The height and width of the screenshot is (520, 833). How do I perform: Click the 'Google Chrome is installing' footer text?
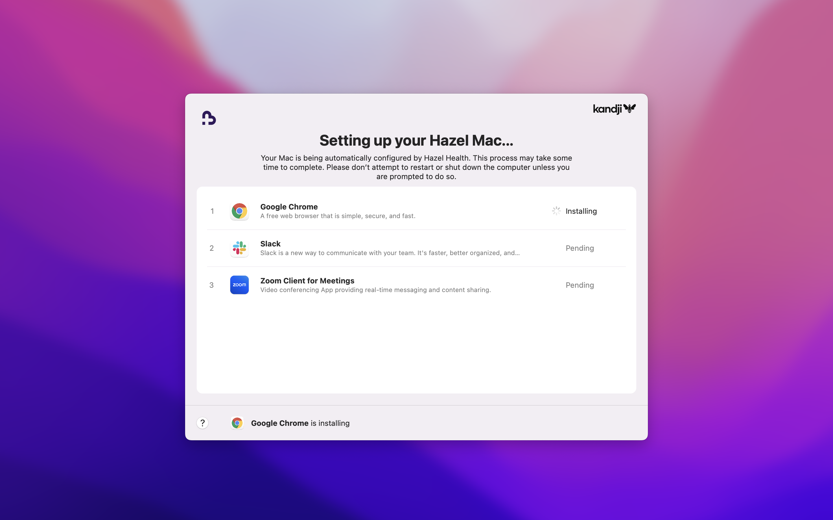coord(300,423)
